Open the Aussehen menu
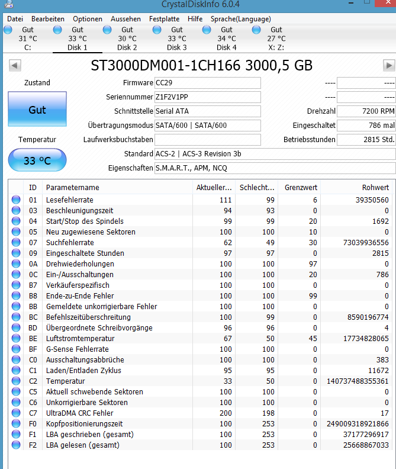Viewport: 396px width, 469px height. (125, 19)
